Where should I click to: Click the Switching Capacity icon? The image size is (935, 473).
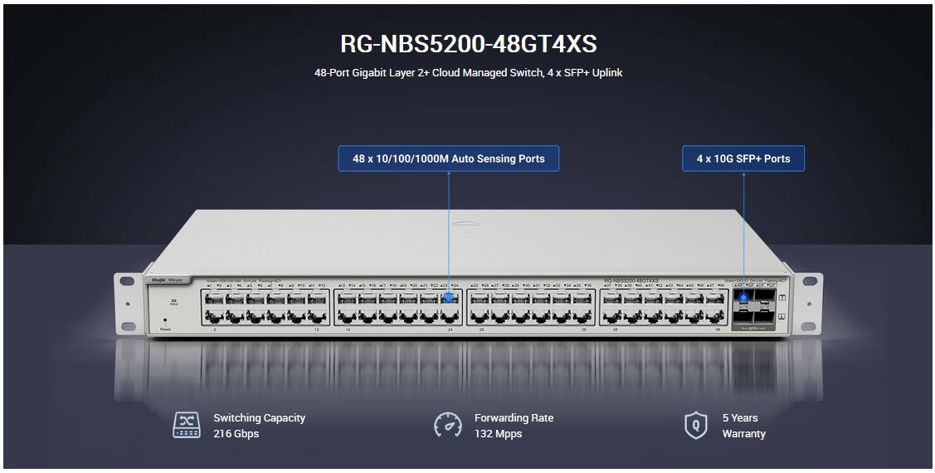click(x=186, y=425)
